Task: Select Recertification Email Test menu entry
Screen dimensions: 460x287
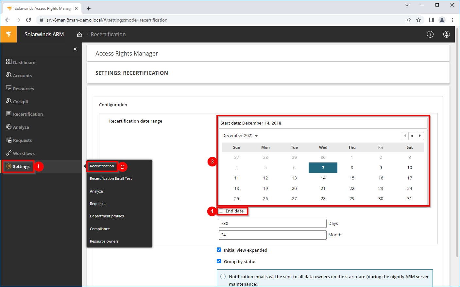Action: click(x=111, y=178)
